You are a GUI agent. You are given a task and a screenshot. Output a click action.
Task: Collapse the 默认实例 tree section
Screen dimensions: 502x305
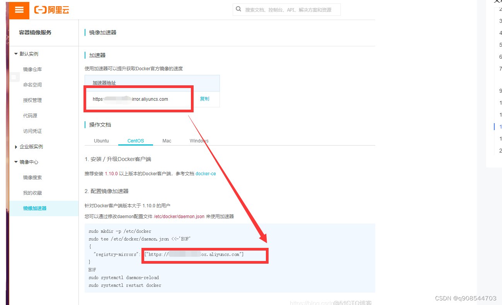(x=16, y=54)
